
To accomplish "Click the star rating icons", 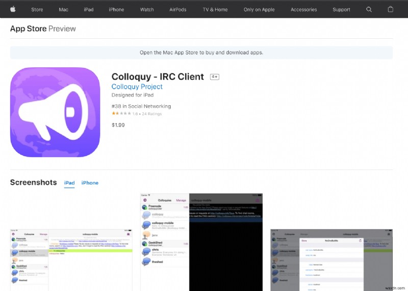I will click(121, 113).
